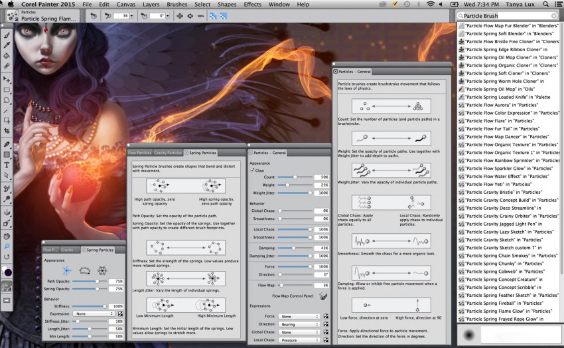Screen dimensions: 564x348
Task: Select the Brush tool in the toolbox
Action: 7,35
